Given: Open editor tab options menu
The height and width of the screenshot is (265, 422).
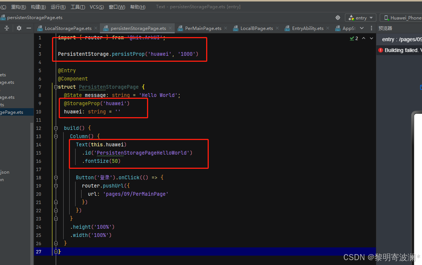Looking at the screenshot, I should pyautogui.click(x=371, y=28).
